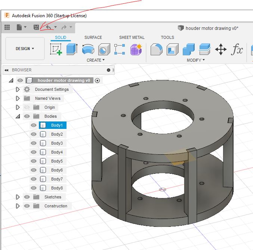Image resolution: width=253 pixels, height=250 pixels.
Task: Expand the Construction folder
Action: [18, 206]
